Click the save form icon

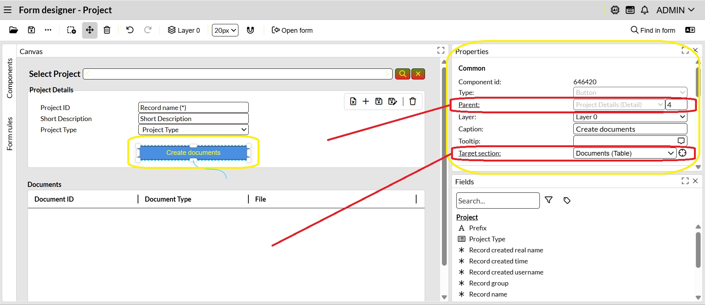coord(32,30)
